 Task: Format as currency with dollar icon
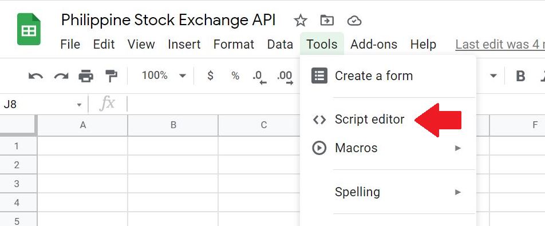click(210, 76)
